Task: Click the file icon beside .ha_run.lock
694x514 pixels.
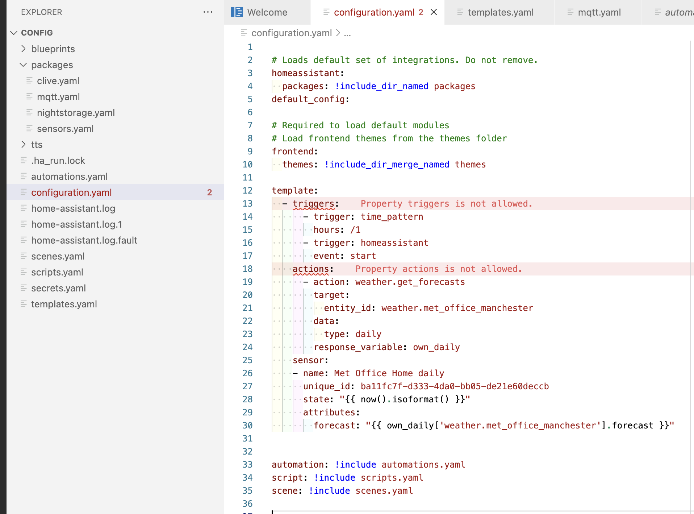Action: [x=24, y=160]
